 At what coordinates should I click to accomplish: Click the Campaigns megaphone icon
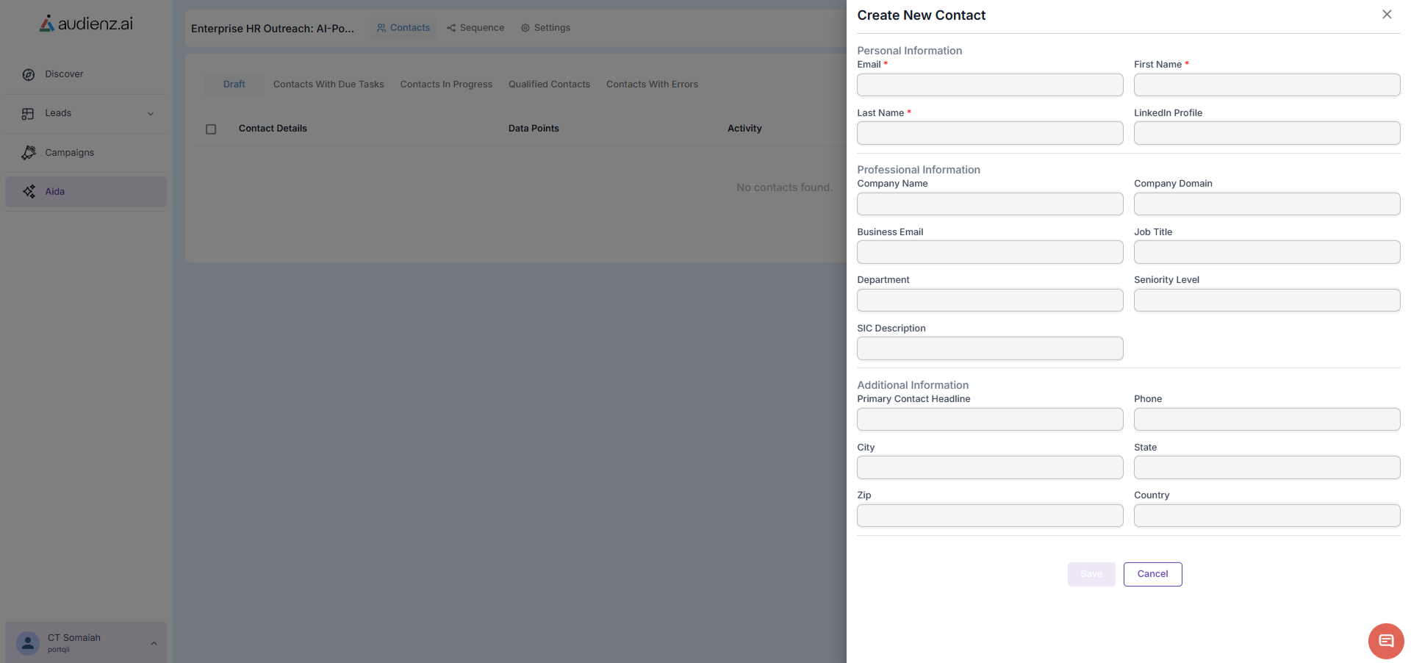point(29,153)
